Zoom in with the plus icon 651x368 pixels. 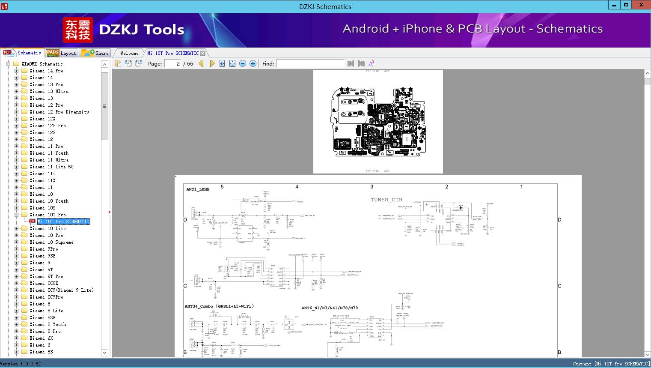(253, 63)
